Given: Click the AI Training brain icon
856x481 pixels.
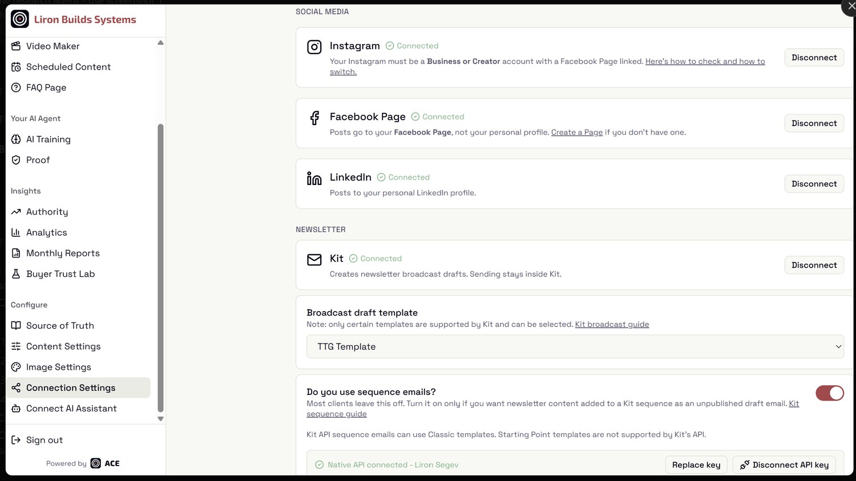Looking at the screenshot, I should [16, 139].
